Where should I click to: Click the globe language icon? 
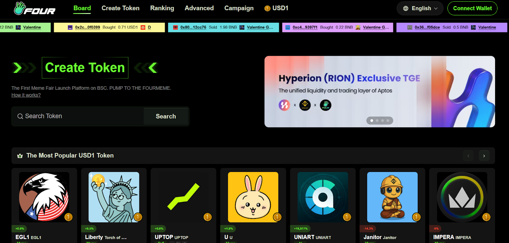(x=406, y=9)
